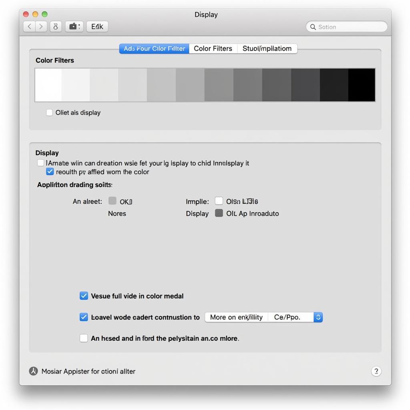Image resolution: width=410 pixels, height=410 pixels.
Task: Toggle the An alreet OK checkbox
Action: [x=113, y=201]
